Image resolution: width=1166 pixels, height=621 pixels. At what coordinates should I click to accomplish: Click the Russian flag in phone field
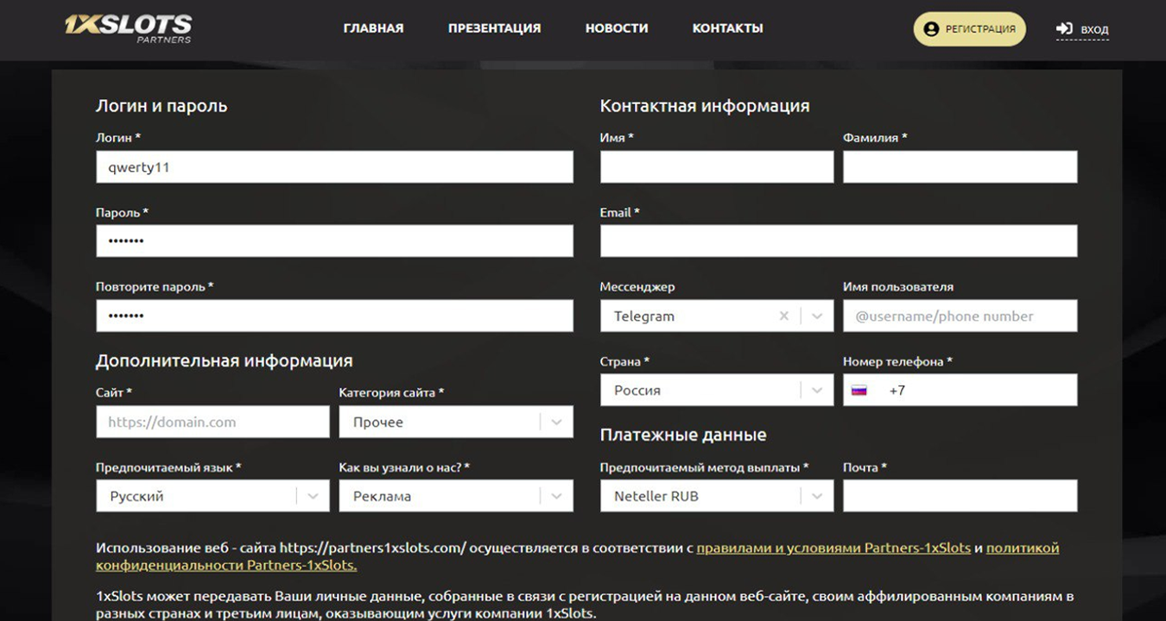[x=859, y=390]
